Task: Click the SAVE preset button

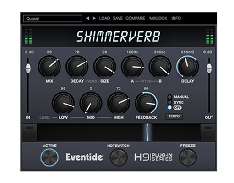Action: click(x=118, y=18)
